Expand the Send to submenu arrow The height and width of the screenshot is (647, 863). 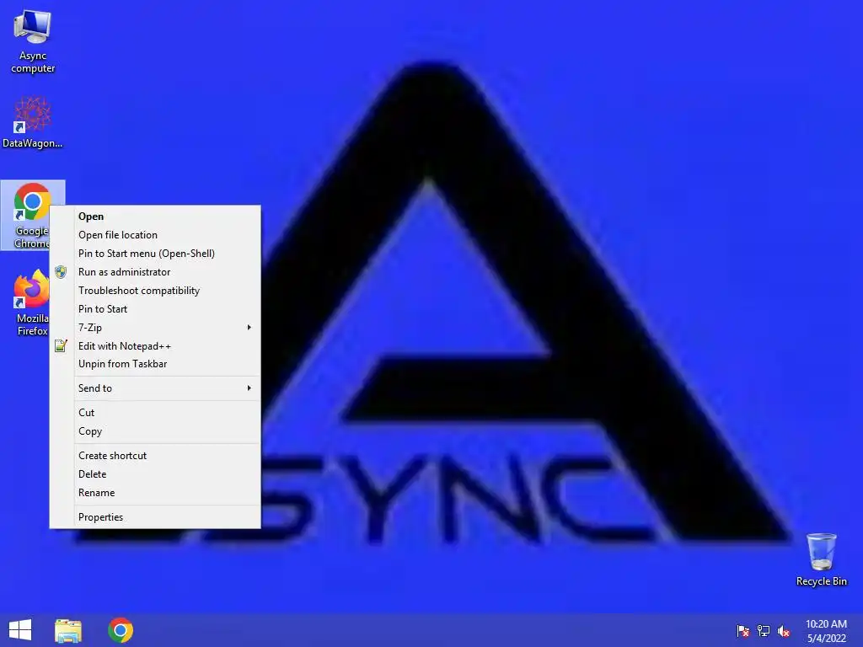point(249,388)
